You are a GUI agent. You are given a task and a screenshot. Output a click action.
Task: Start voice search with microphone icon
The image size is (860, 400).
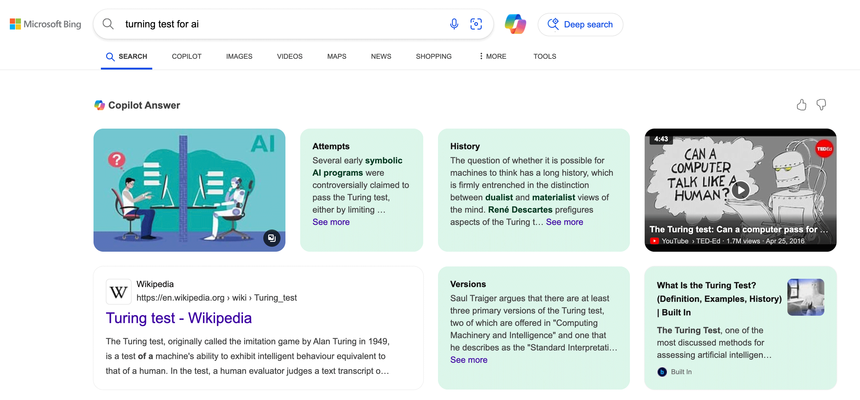[x=454, y=24]
